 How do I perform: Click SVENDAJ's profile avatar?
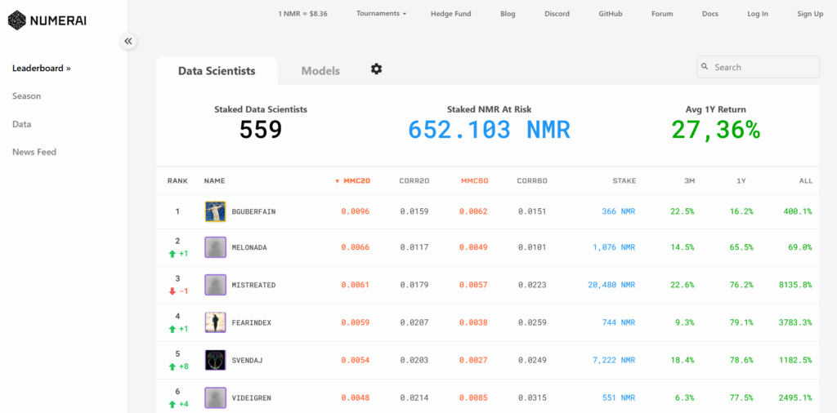[215, 360]
